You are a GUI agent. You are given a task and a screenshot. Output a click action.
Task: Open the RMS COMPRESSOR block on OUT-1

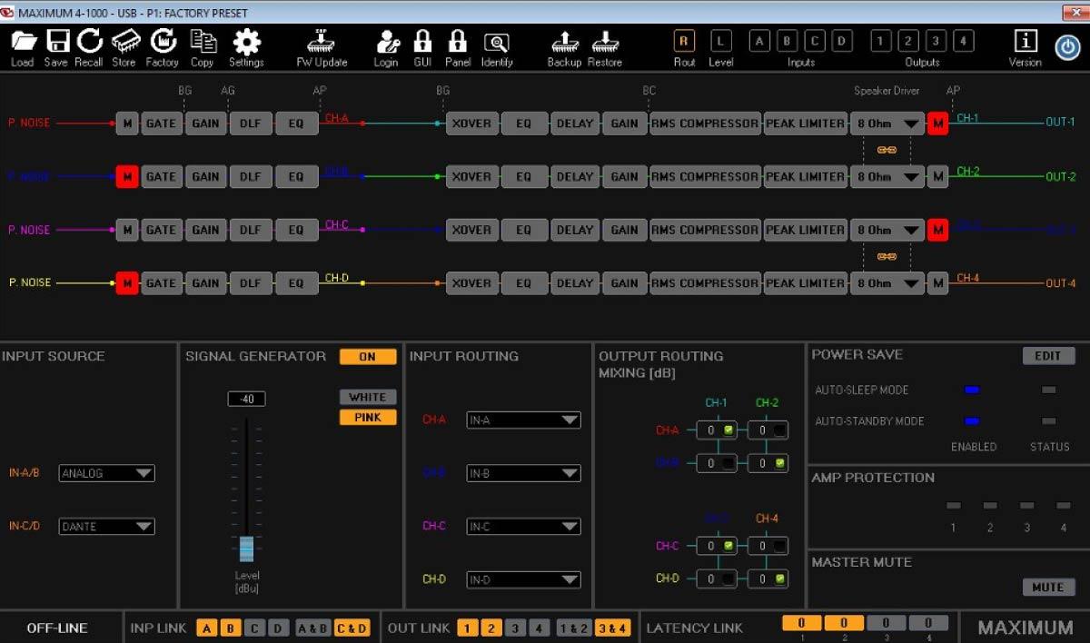(704, 124)
